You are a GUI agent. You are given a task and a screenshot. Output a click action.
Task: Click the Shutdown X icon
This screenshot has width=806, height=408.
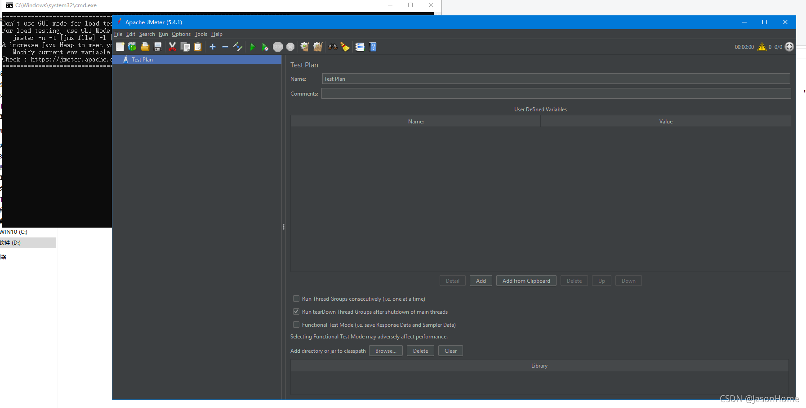(290, 47)
